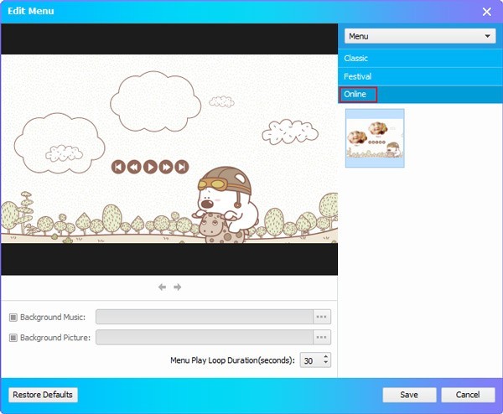Open the Menu type dropdown
The image size is (503, 414).
tap(420, 37)
